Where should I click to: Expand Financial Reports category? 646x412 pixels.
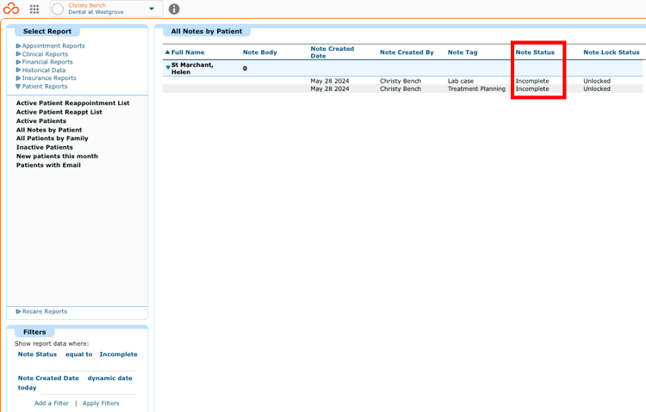coord(45,62)
